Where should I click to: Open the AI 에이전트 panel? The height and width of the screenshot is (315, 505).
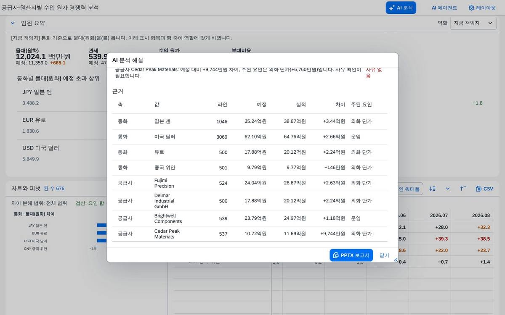[x=444, y=8]
